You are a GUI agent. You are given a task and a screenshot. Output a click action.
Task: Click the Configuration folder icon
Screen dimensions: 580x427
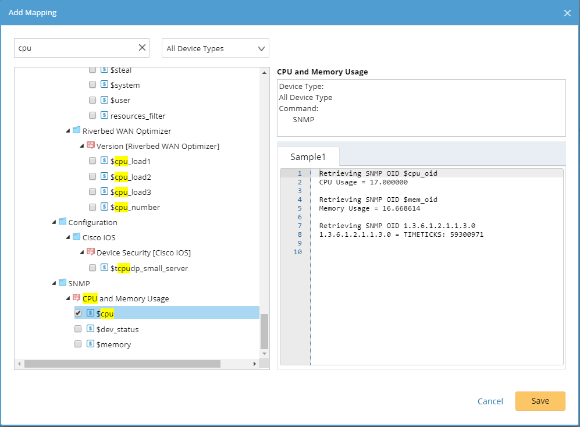62,222
